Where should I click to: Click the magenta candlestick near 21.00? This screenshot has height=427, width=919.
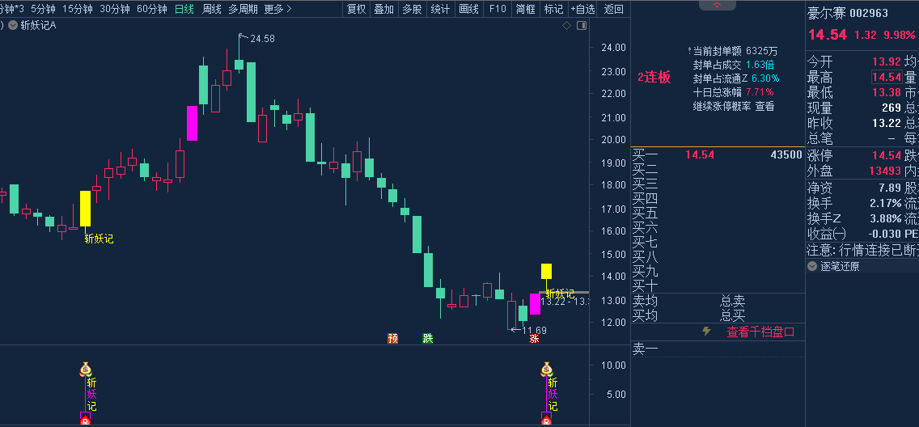coord(193,123)
